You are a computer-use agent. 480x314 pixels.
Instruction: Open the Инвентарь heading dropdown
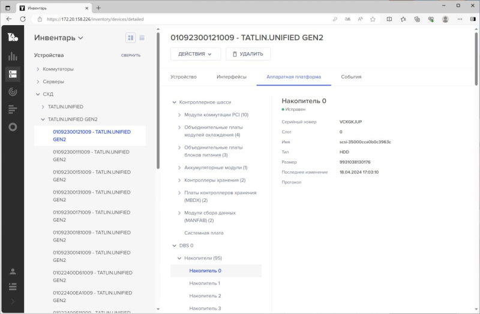58,38
